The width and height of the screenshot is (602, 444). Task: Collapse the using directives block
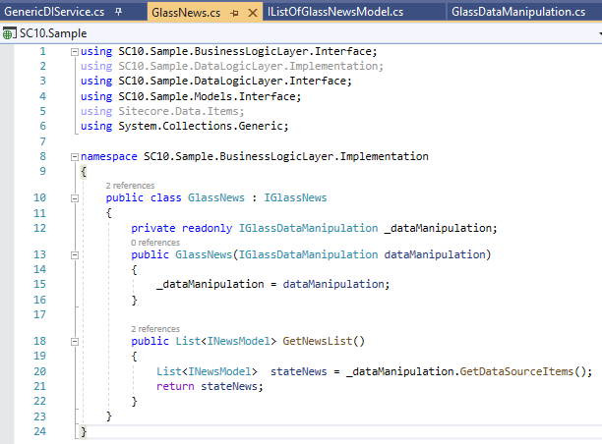point(75,52)
